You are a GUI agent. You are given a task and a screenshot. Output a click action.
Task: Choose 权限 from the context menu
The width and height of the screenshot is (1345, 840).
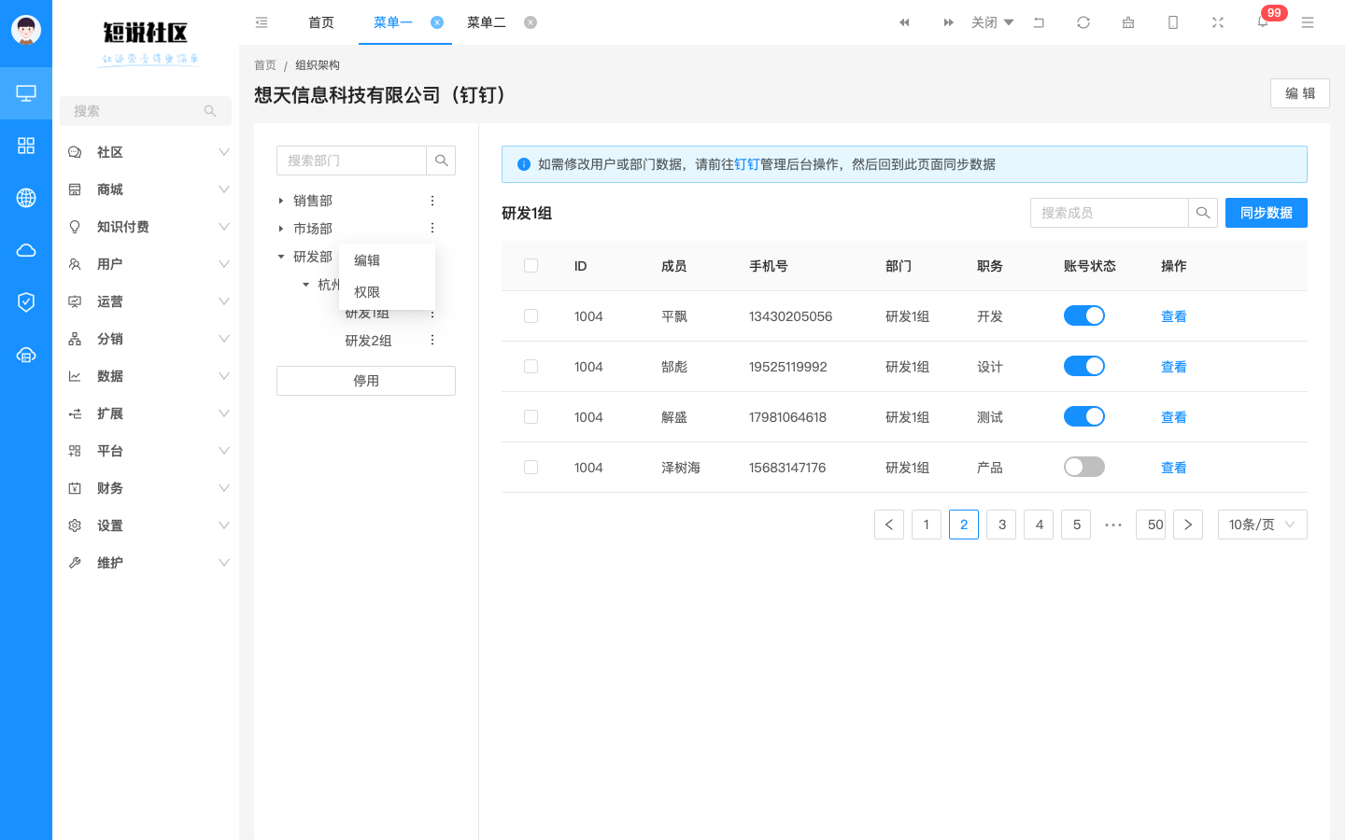tap(367, 292)
